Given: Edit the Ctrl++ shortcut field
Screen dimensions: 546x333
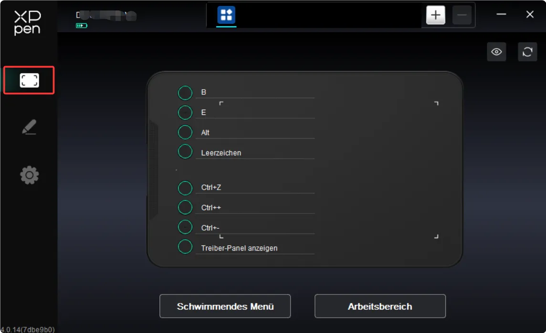Looking at the screenshot, I should (255, 208).
